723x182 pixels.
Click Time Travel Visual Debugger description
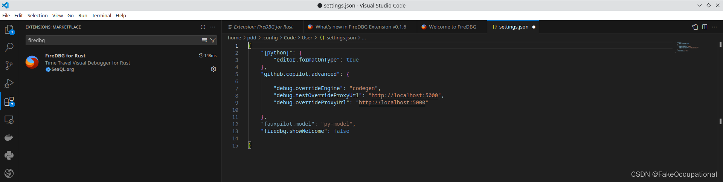click(88, 63)
